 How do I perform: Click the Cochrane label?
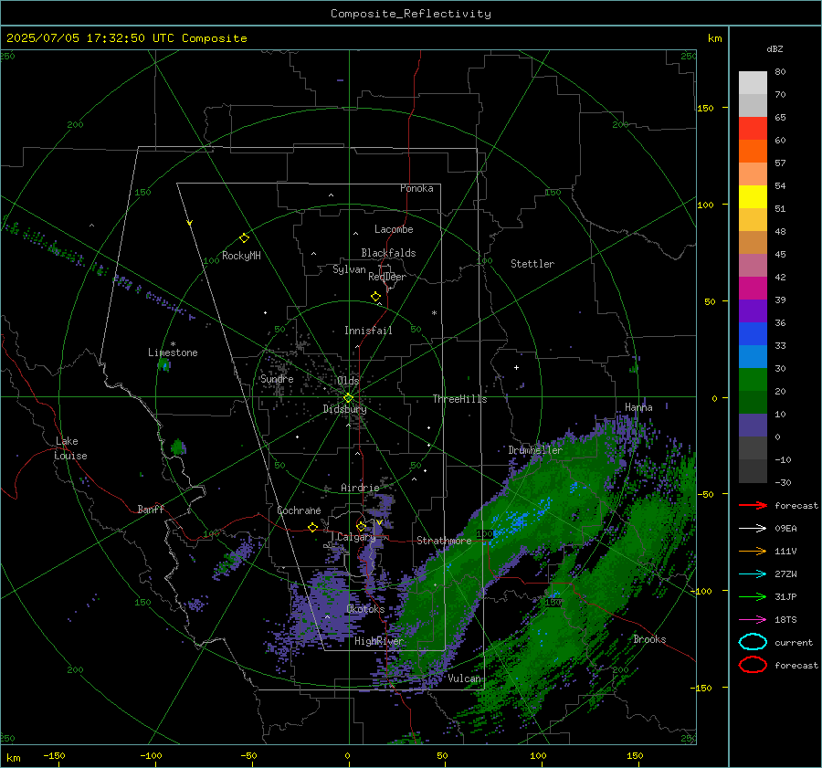[299, 510]
